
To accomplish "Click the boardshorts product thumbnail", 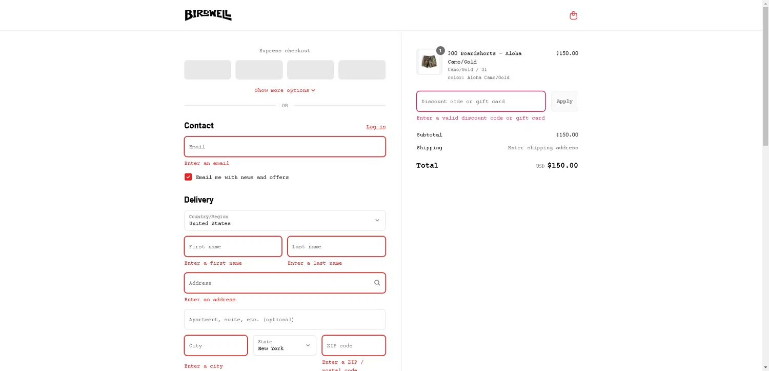I will coord(429,62).
